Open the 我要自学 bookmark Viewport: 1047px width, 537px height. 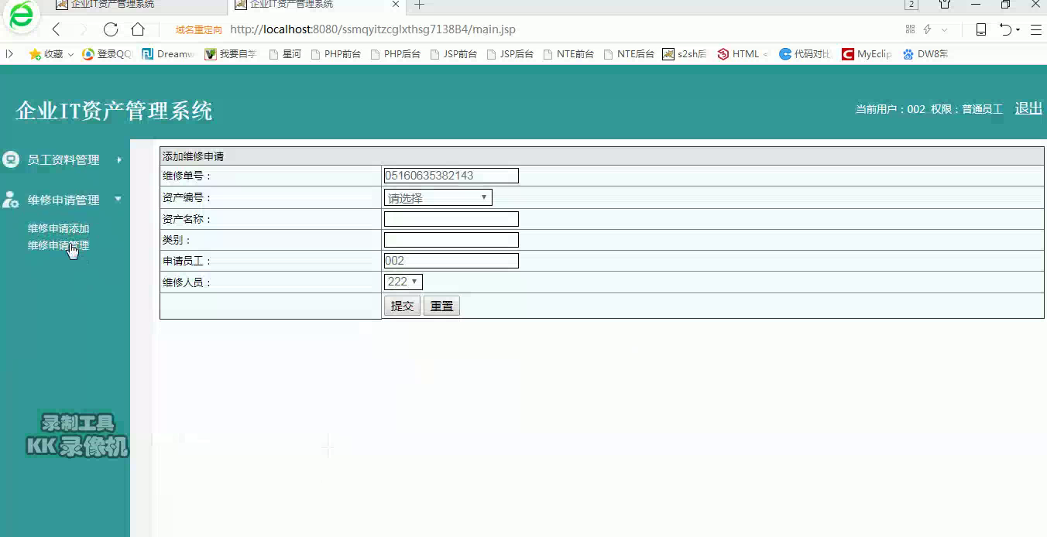(x=231, y=54)
